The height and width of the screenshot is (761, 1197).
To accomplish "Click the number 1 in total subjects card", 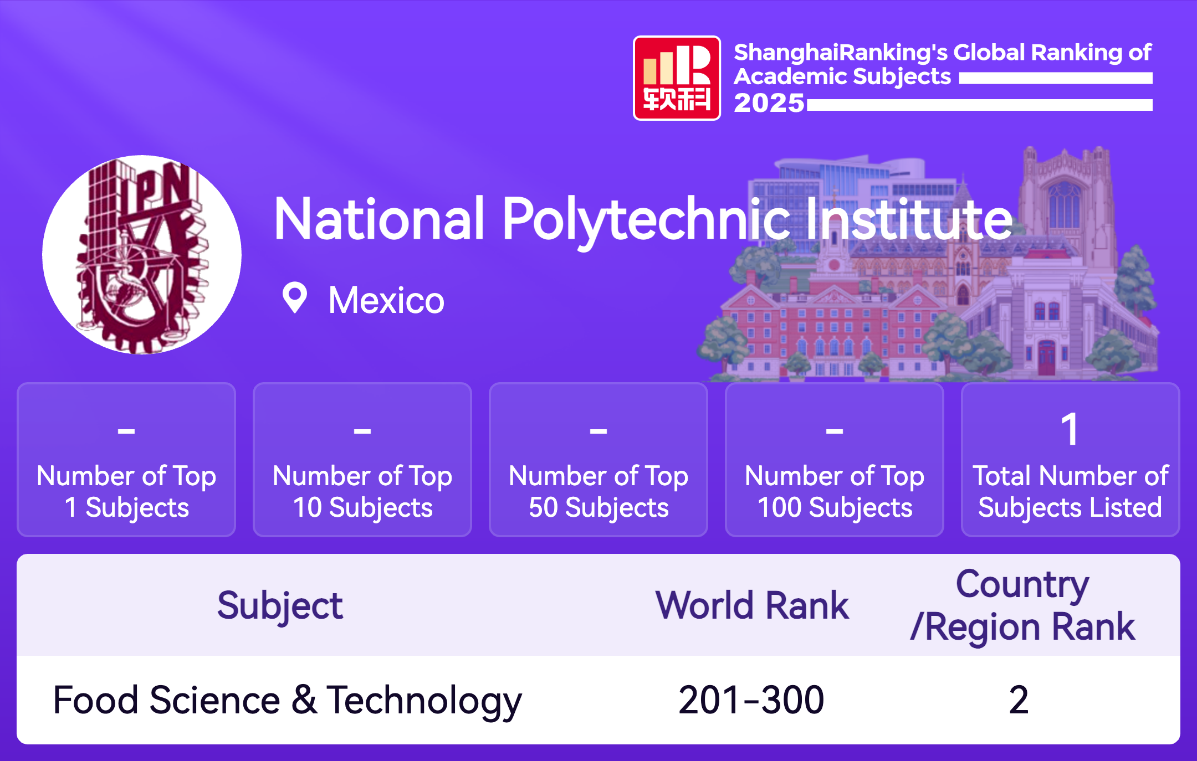I will tap(1070, 429).
